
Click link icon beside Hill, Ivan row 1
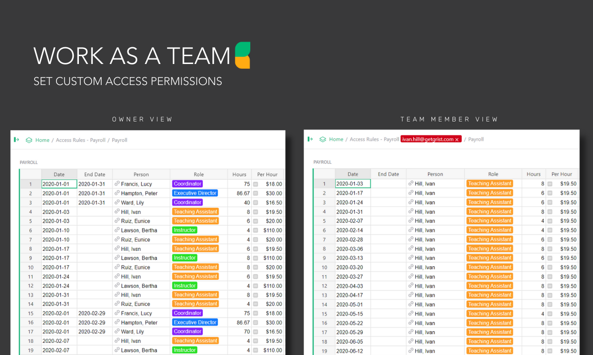pos(411,184)
